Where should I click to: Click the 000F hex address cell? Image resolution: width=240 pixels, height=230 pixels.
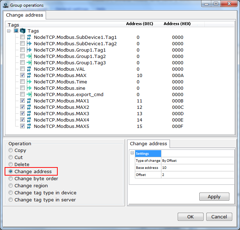point(178,126)
